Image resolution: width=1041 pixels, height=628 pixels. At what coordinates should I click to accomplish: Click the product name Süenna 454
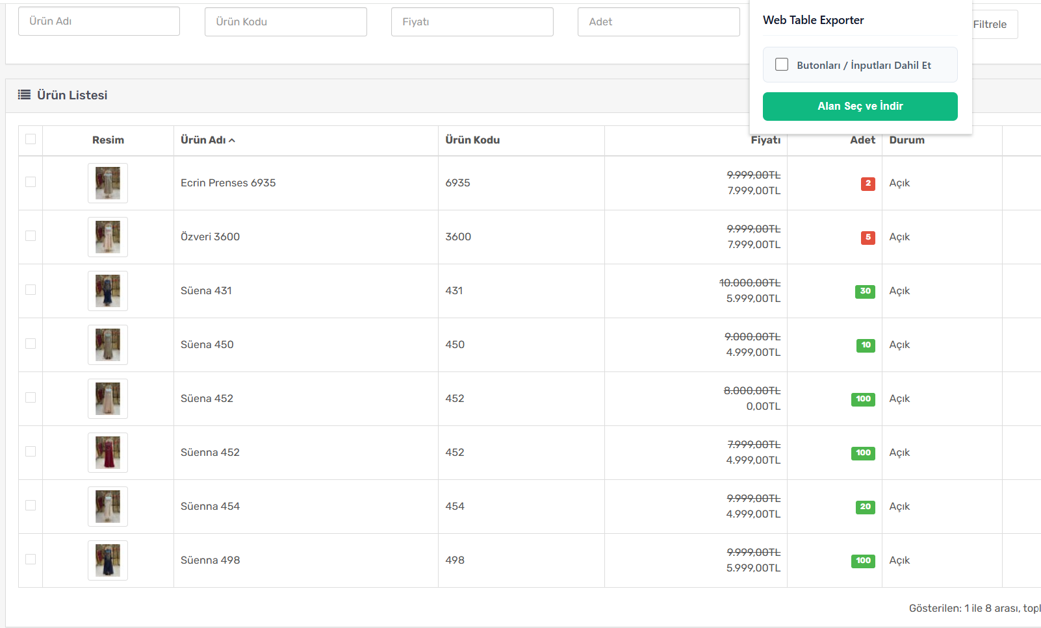210,507
